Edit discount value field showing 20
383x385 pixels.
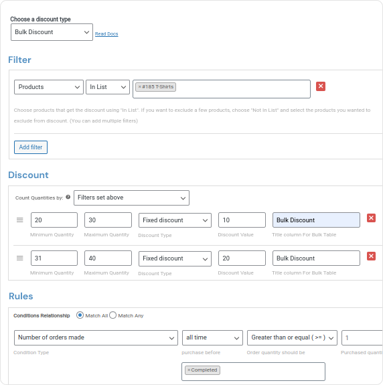242,258
